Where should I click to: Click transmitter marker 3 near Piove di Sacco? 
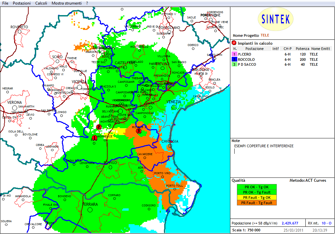click(139, 131)
